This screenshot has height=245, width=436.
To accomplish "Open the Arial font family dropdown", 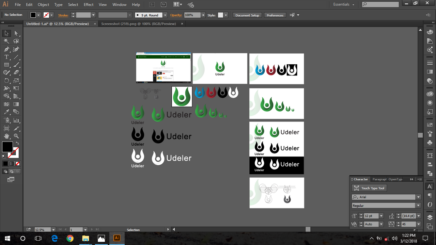I will (x=418, y=197).
